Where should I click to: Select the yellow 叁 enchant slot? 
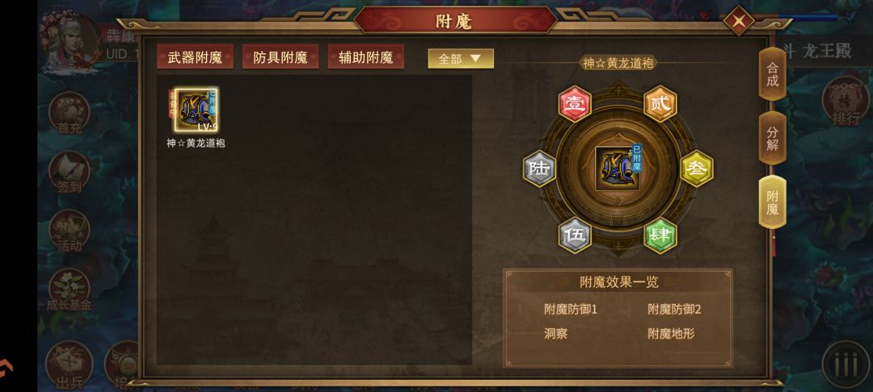pos(697,169)
